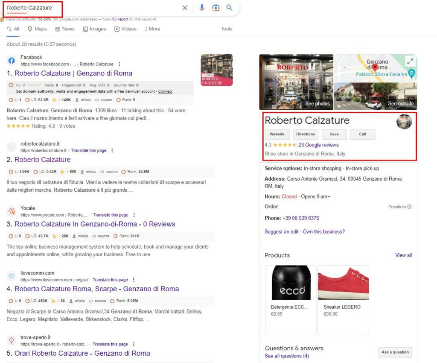The width and height of the screenshot is (437, 363).
Task: Switch to the News tab
Action: point(65,29)
